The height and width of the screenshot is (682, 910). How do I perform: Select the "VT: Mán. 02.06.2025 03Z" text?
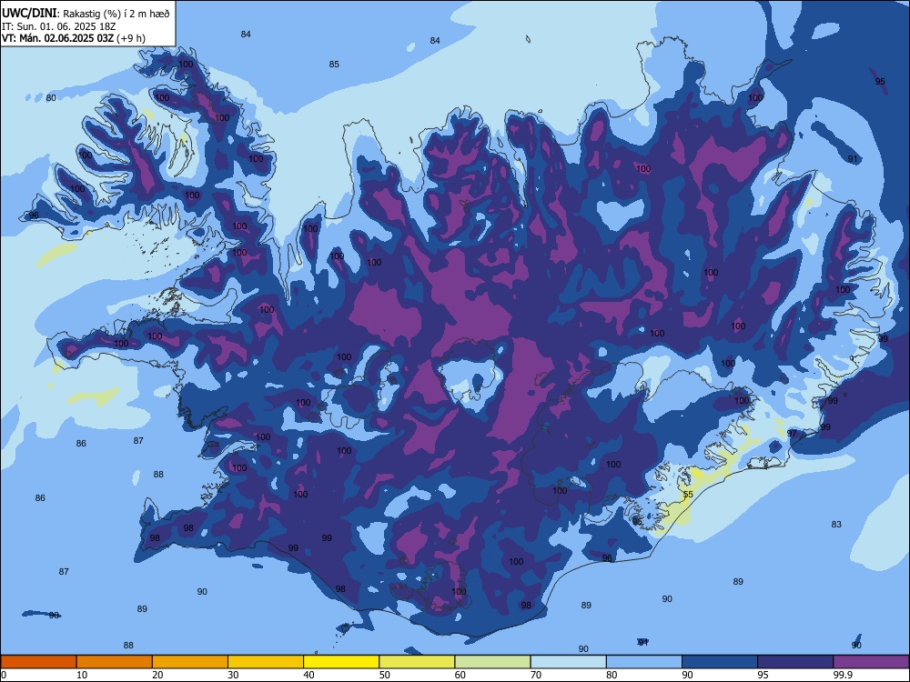pyautogui.click(x=58, y=38)
